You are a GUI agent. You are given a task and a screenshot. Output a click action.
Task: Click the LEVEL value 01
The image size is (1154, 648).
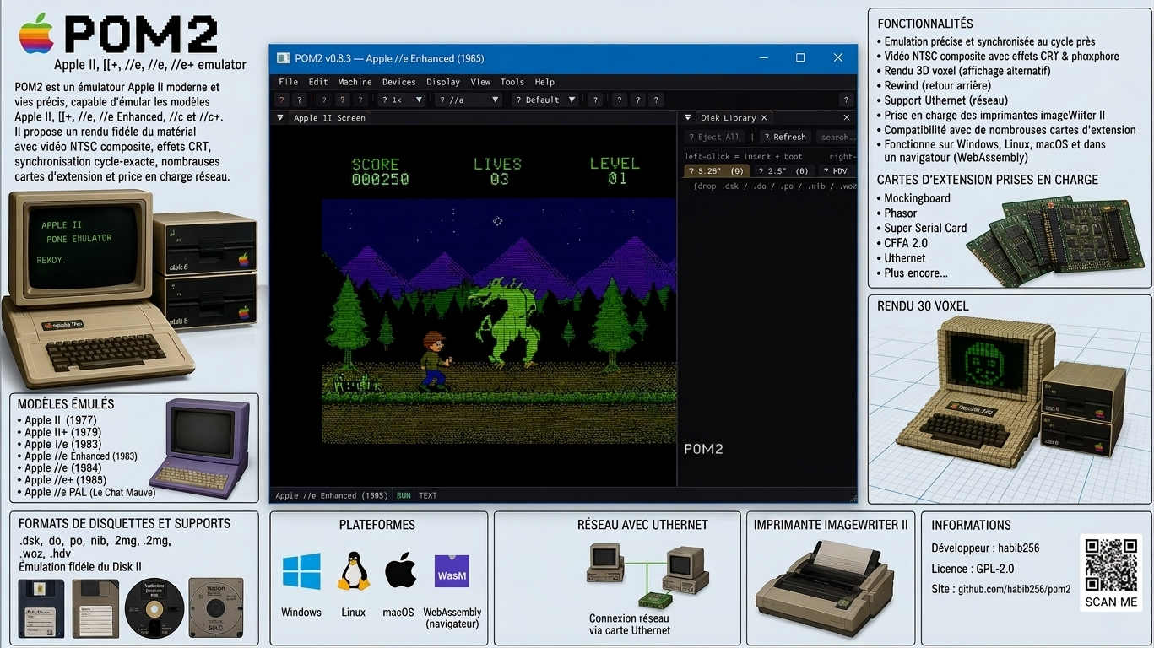[617, 179]
